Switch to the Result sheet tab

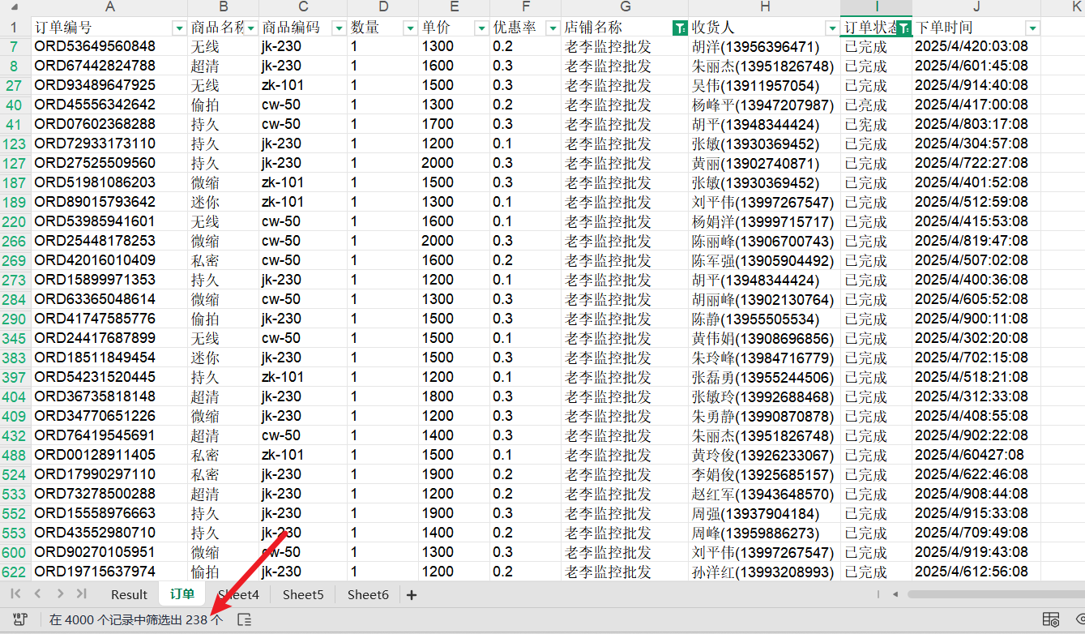129,595
